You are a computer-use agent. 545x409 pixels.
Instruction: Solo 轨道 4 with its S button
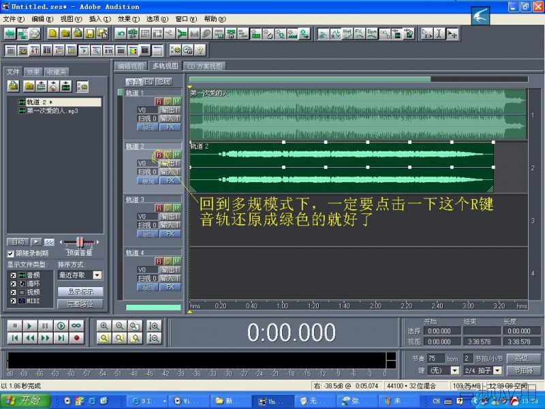click(168, 261)
